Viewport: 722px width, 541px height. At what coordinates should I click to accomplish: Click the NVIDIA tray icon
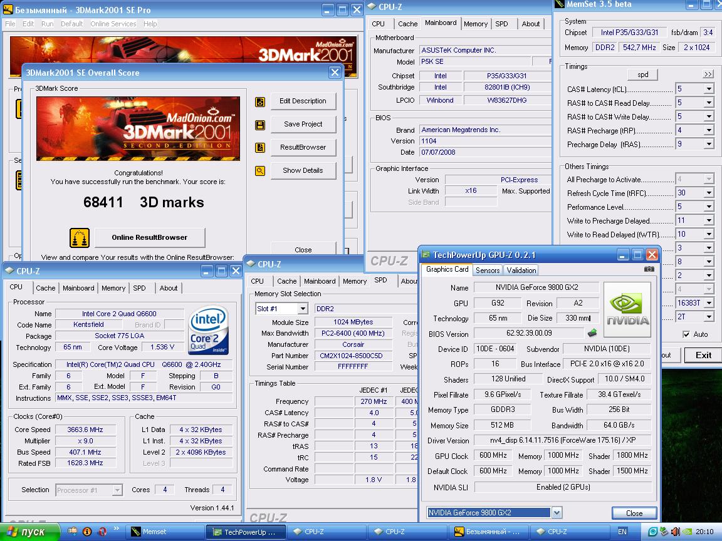pyautogui.click(x=686, y=532)
